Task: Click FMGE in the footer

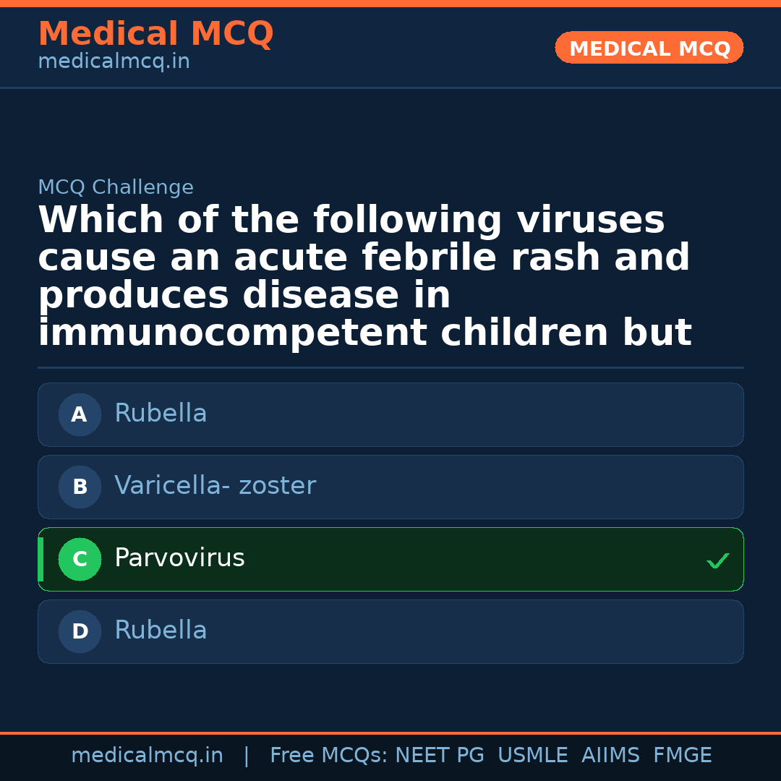Action: pos(682,756)
